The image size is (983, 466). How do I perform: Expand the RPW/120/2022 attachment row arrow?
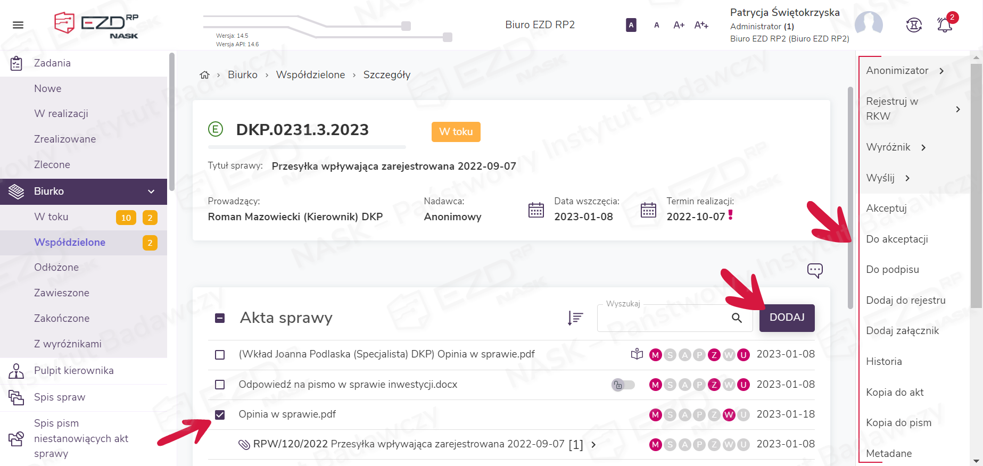point(593,445)
